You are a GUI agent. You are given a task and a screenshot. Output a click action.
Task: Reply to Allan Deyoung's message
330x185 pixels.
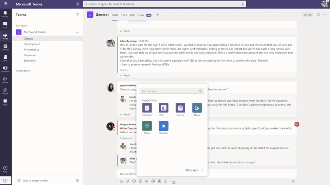click(x=125, y=76)
